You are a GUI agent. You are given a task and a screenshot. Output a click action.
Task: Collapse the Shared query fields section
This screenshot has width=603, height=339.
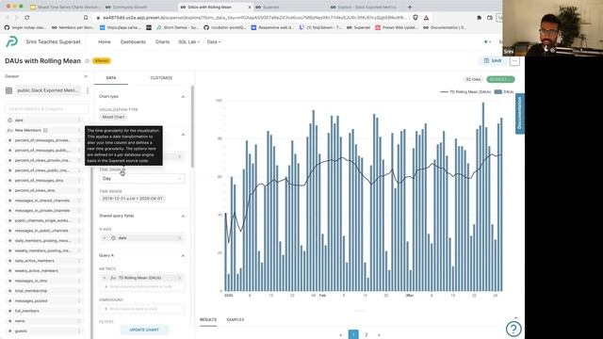(x=183, y=216)
